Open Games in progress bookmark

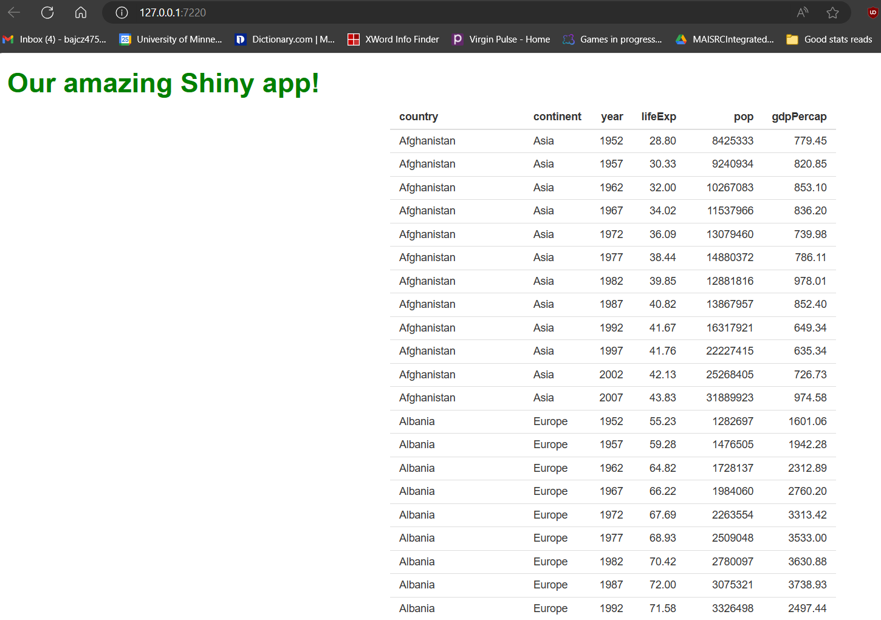612,39
